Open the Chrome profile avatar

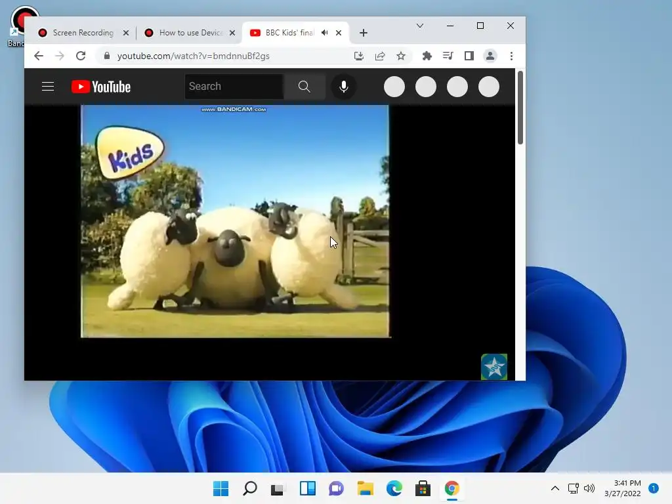tap(490, 56)
